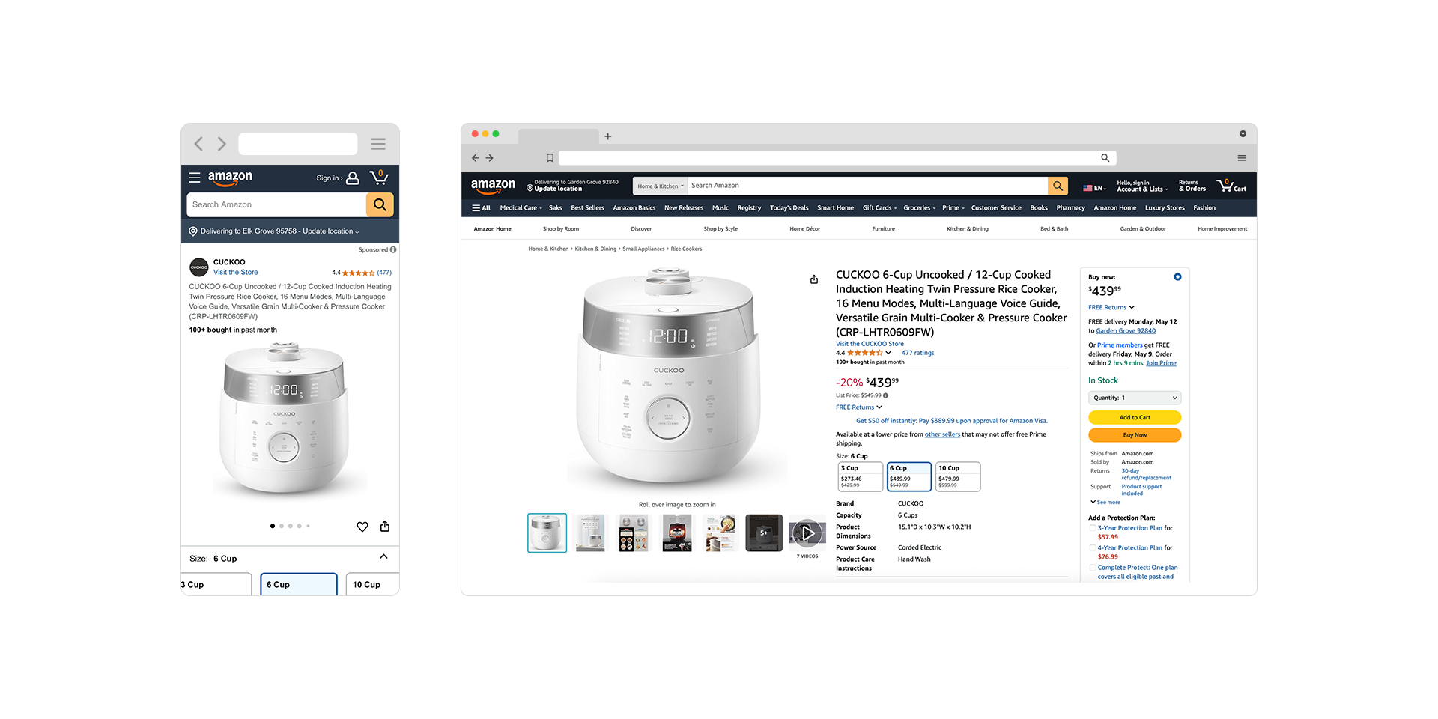This screenshot has height=719, width=1438.
Task: Open the 477 ratings link
Action: (x=917, y=353)
